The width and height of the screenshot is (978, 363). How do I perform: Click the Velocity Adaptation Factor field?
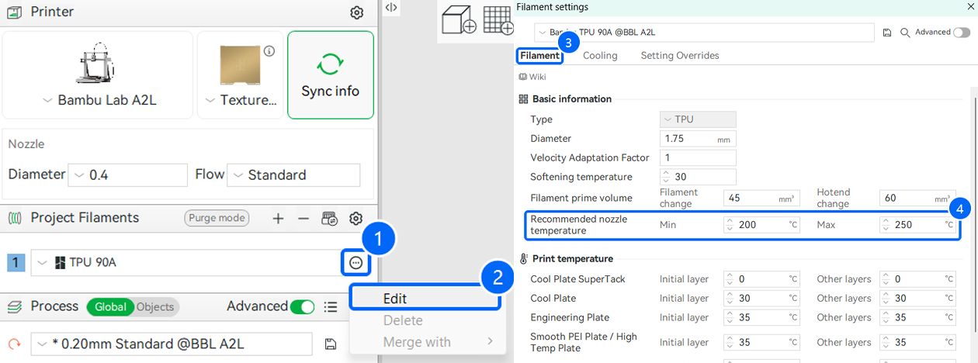coord(698,157)
